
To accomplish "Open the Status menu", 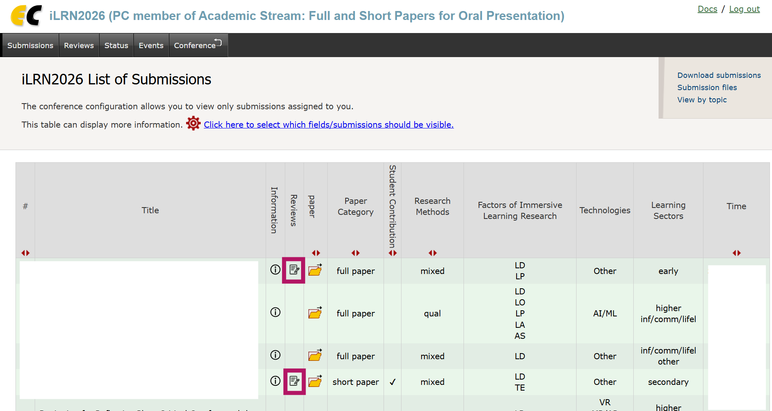I will (116, 45).
